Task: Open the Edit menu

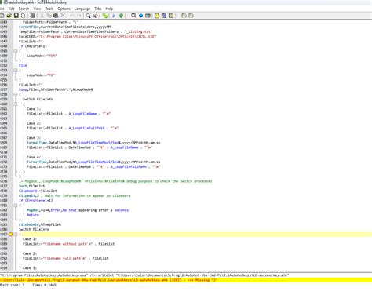Action: point(11,9)
